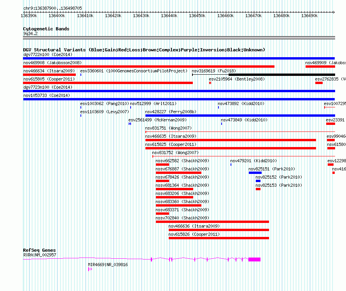Click esv1003062 (Pang2010) variant label

(x=104, y=103)
